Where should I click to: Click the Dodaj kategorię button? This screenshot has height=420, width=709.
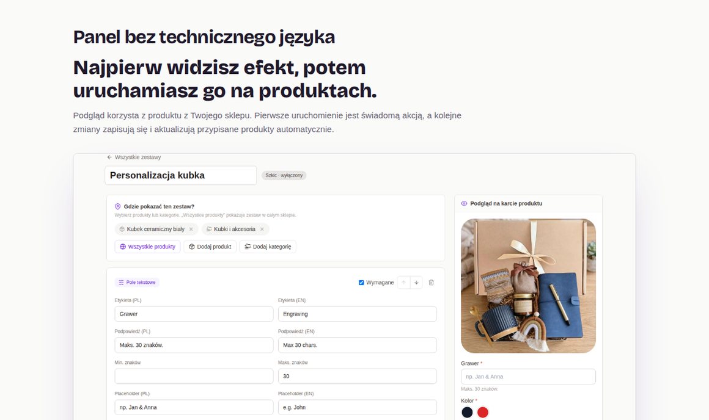point(268,247)
